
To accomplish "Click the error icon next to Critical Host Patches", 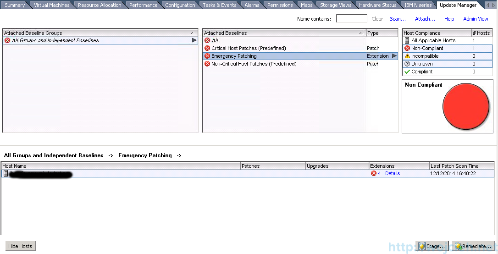I will click(x=207, y=48).
